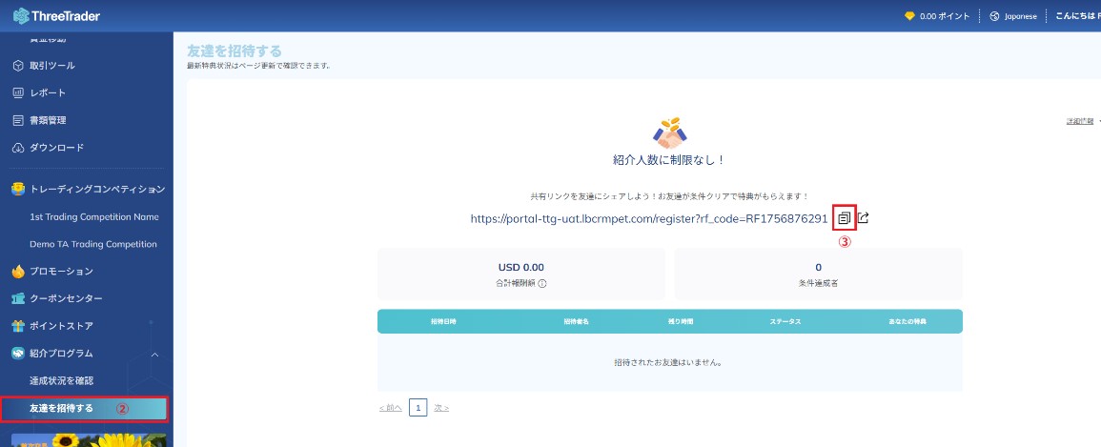Click the 条件達成者 count card
This screenshot has width=1101, height=447.
[818, 274]
